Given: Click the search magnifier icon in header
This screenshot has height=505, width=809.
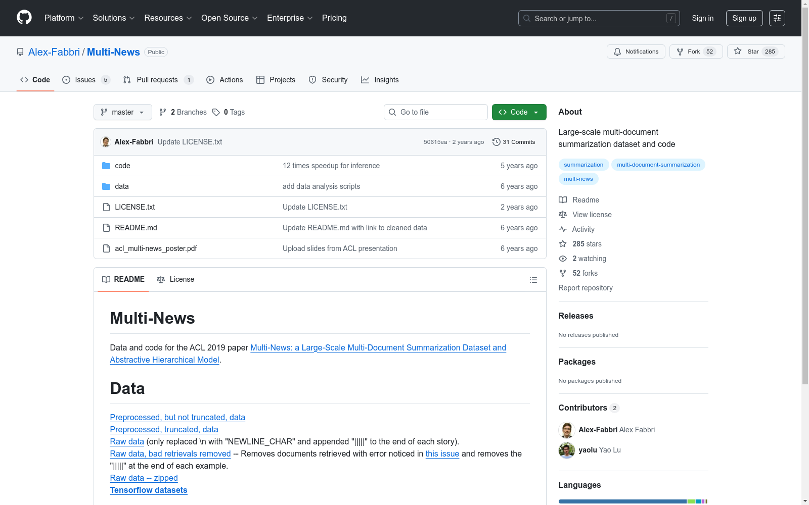Looking at the screenshot, I should coord(527,18).
